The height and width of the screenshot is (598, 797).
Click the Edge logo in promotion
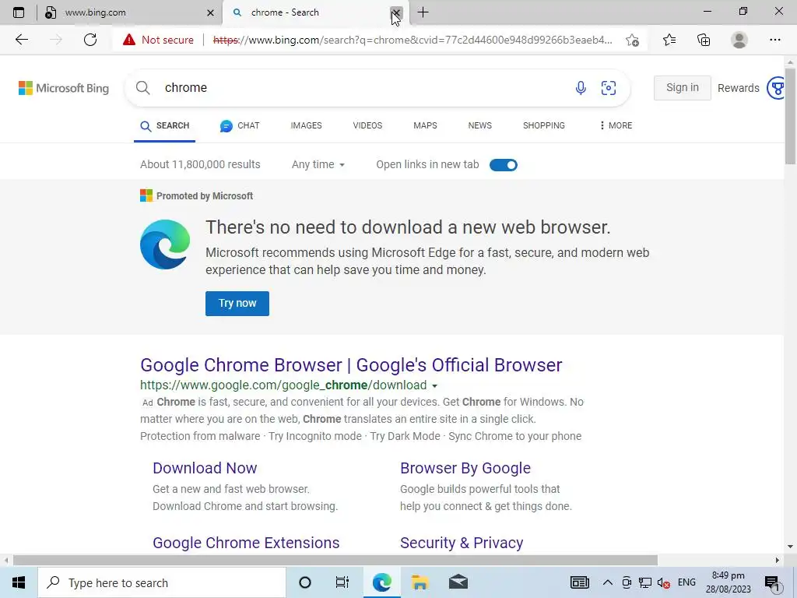tap(165, 244)
